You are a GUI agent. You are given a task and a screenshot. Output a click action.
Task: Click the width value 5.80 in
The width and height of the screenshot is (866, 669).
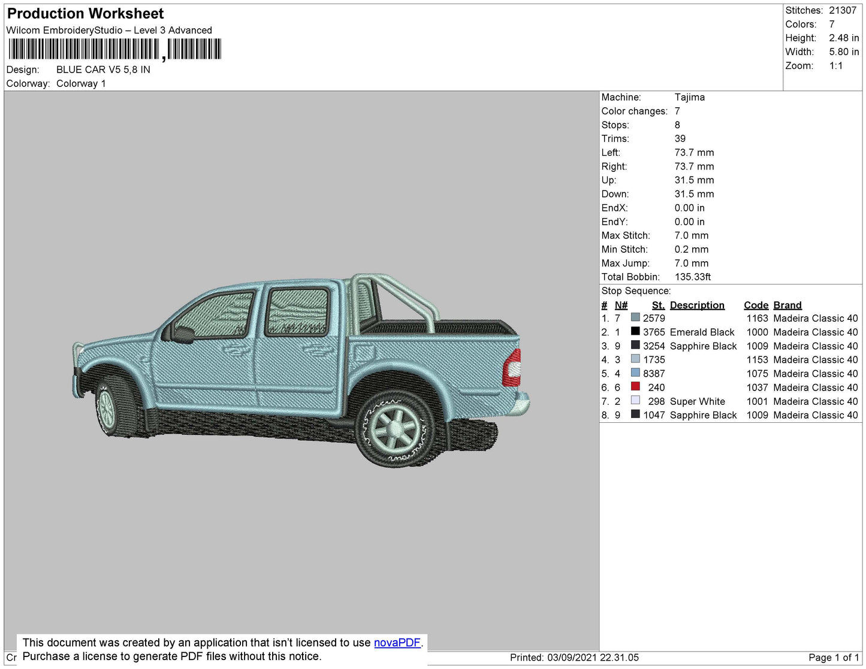point(844,52)
